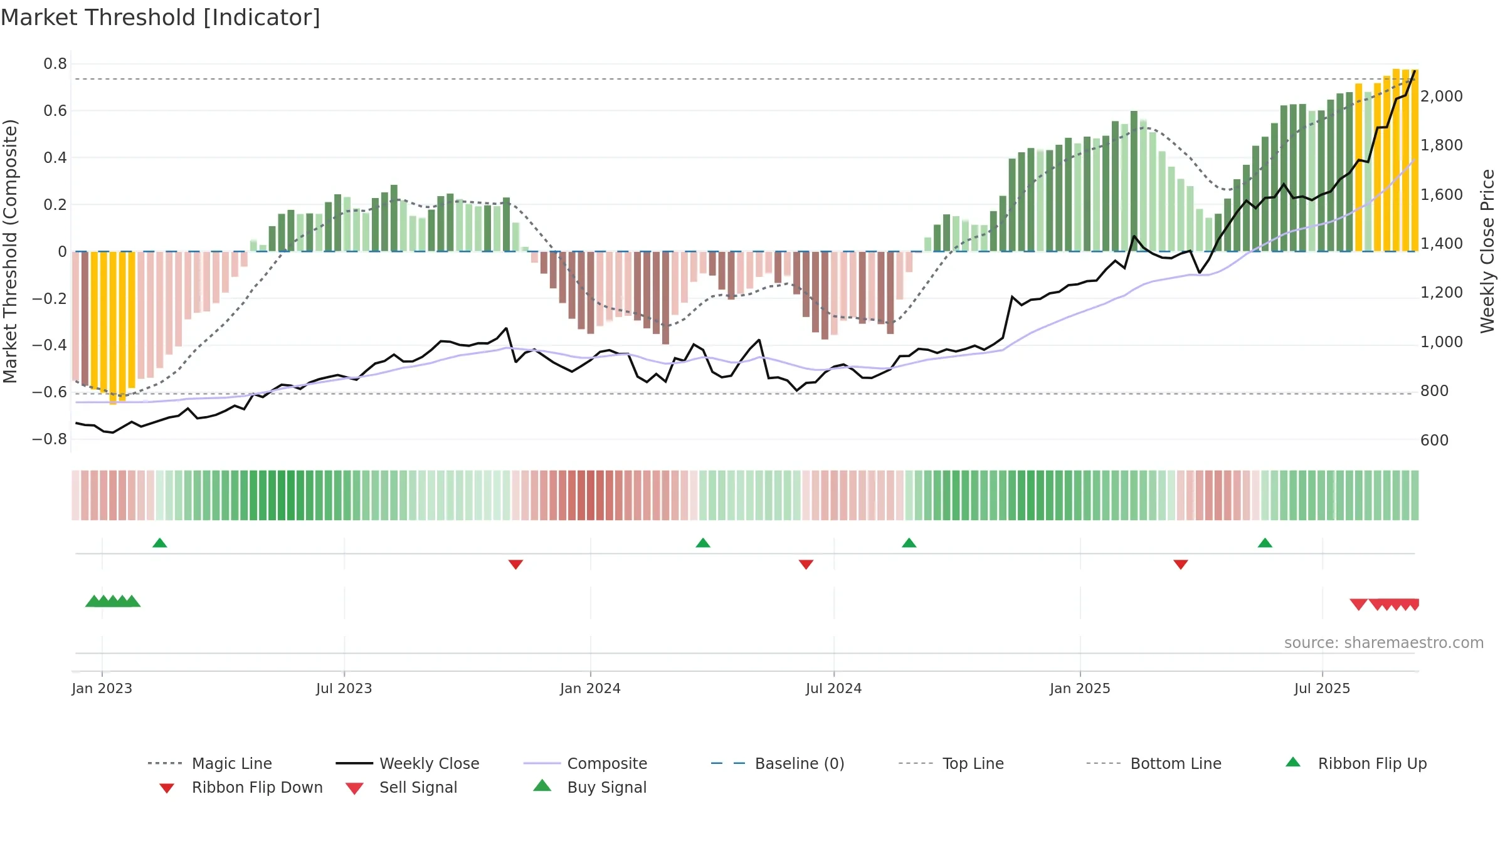The image size is (1505, 846).
Task: Click the red triangle icon in Sell Signal legend
Action: [x=354, y=788]
